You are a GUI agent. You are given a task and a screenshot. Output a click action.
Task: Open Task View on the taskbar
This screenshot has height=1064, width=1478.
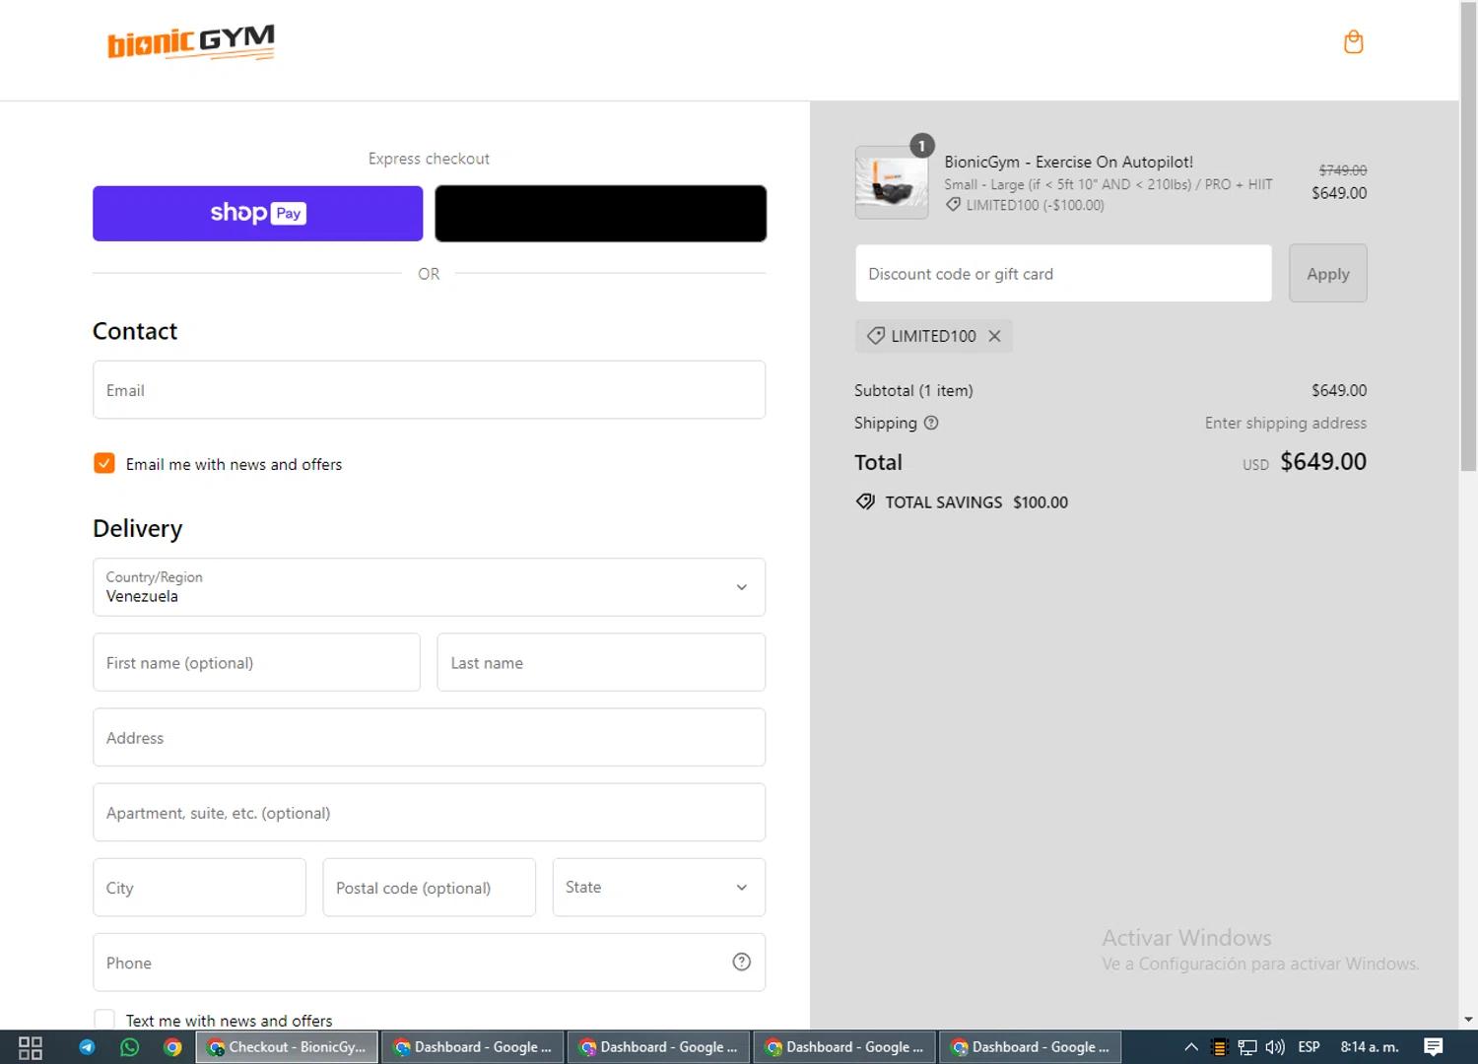[x=30, y=1047]
